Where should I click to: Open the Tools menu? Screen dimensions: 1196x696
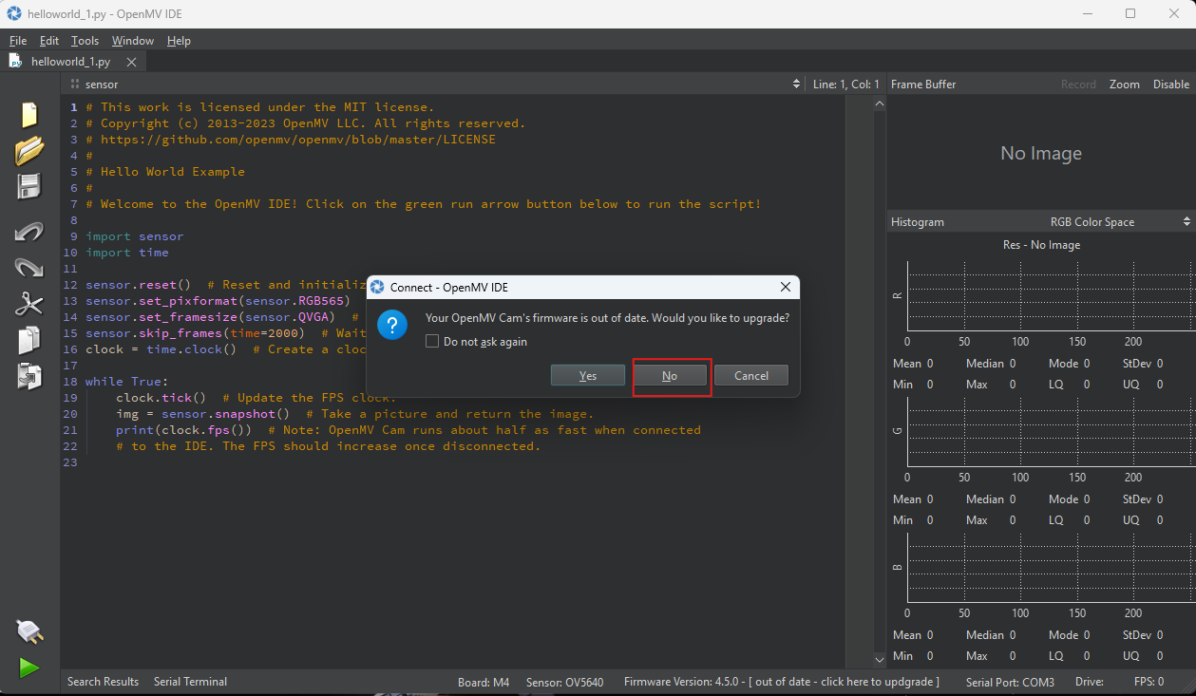pyautogui.click(x=85, y=41)
